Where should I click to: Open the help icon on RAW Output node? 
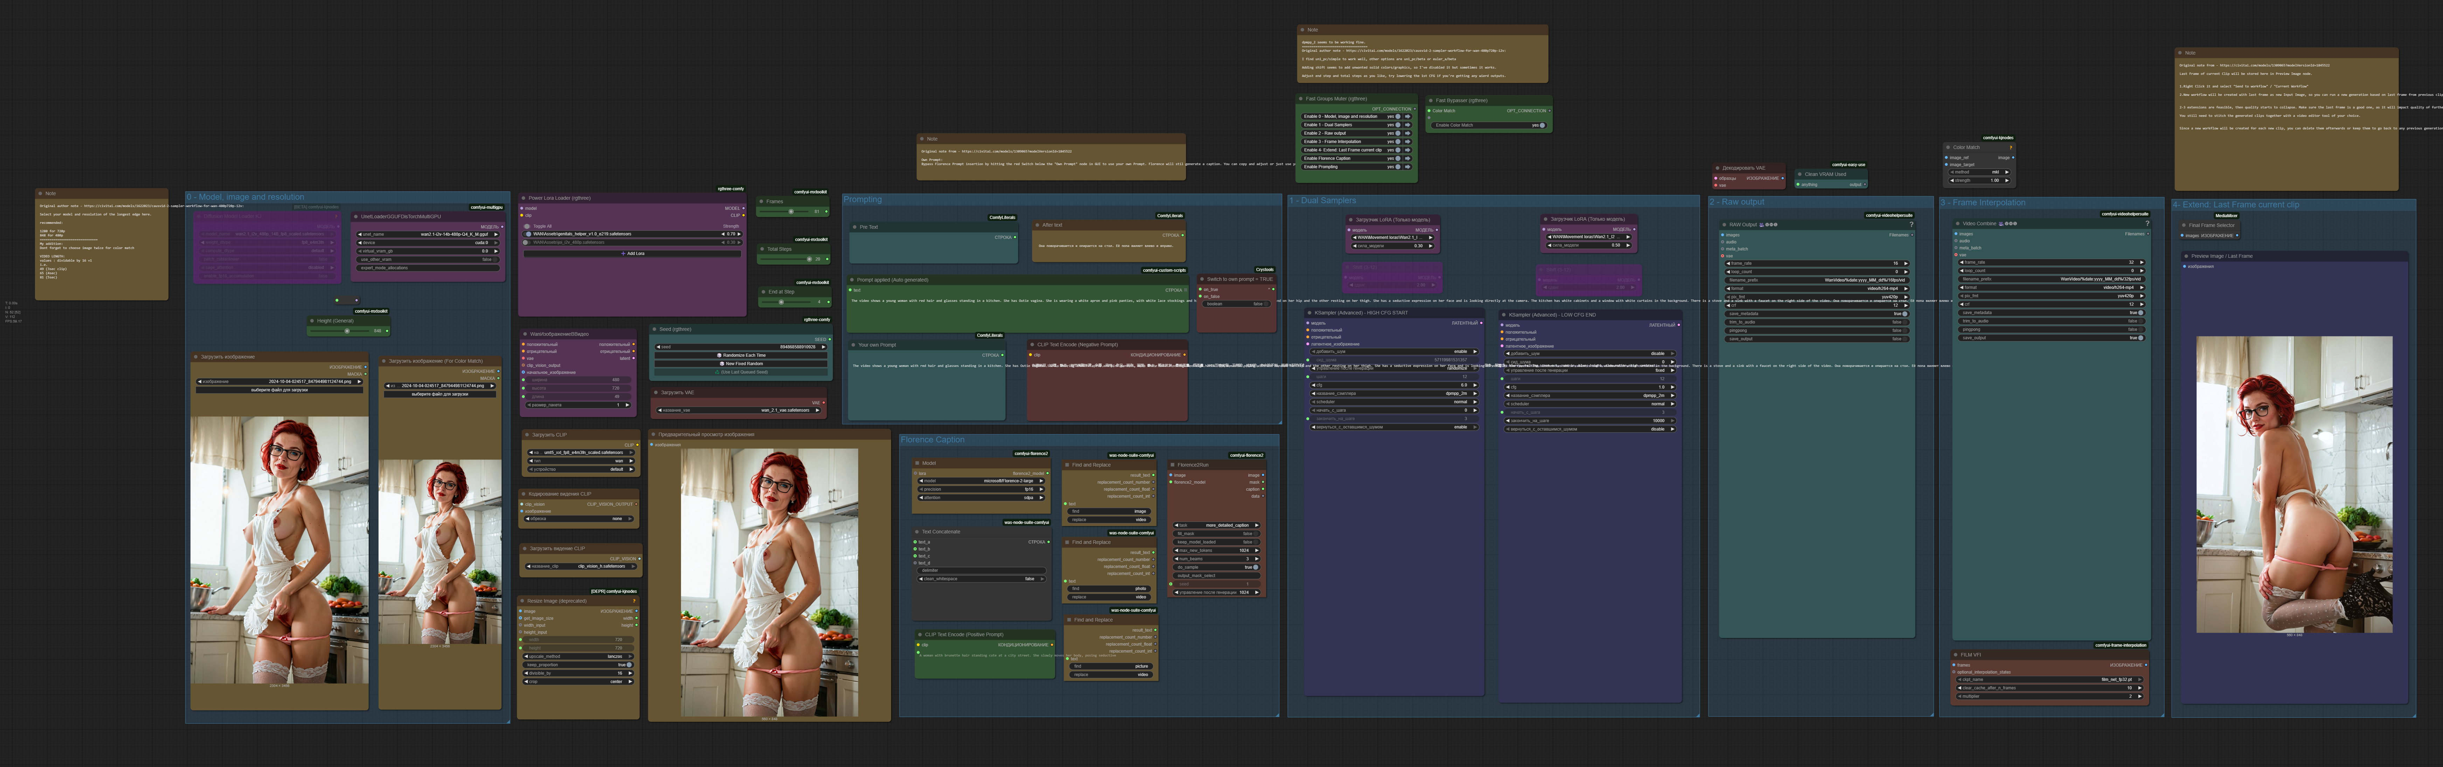coord(1911,225)
